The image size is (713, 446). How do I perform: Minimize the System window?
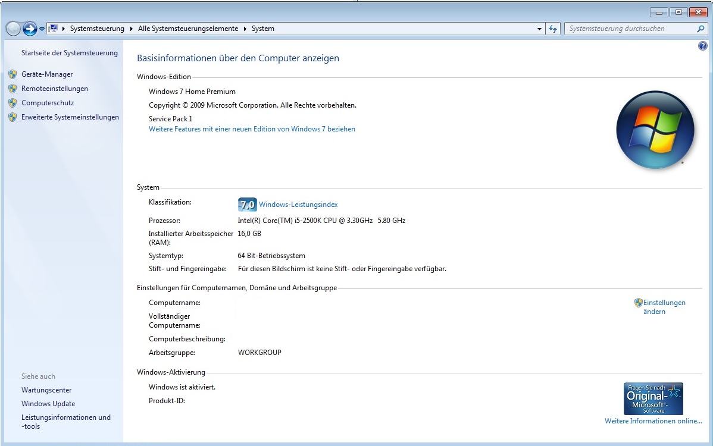(659, 12)
